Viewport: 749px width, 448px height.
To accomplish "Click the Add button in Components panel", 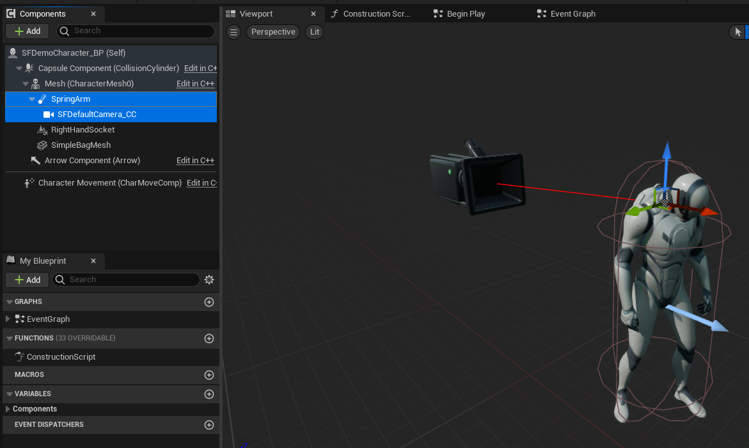I will coord(28,31).
